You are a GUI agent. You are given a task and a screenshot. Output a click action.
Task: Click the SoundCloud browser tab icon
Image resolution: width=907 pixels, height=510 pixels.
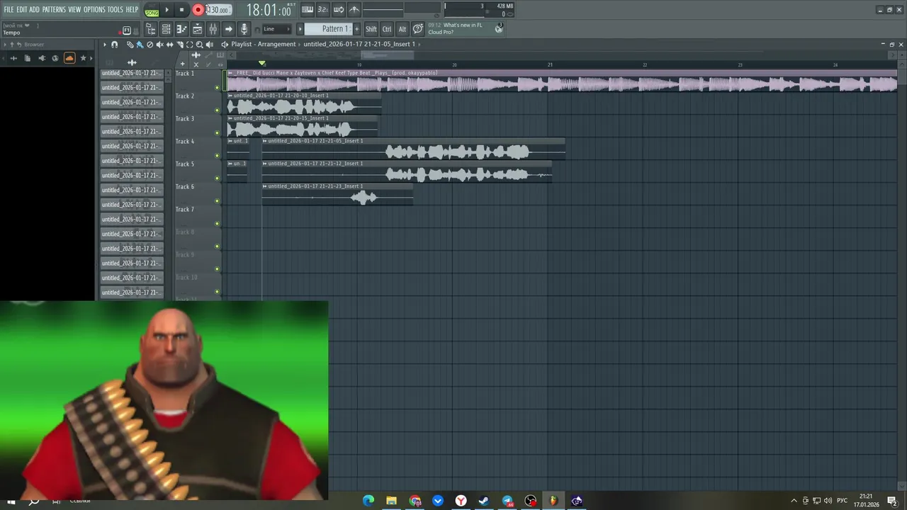pos(69,58)
